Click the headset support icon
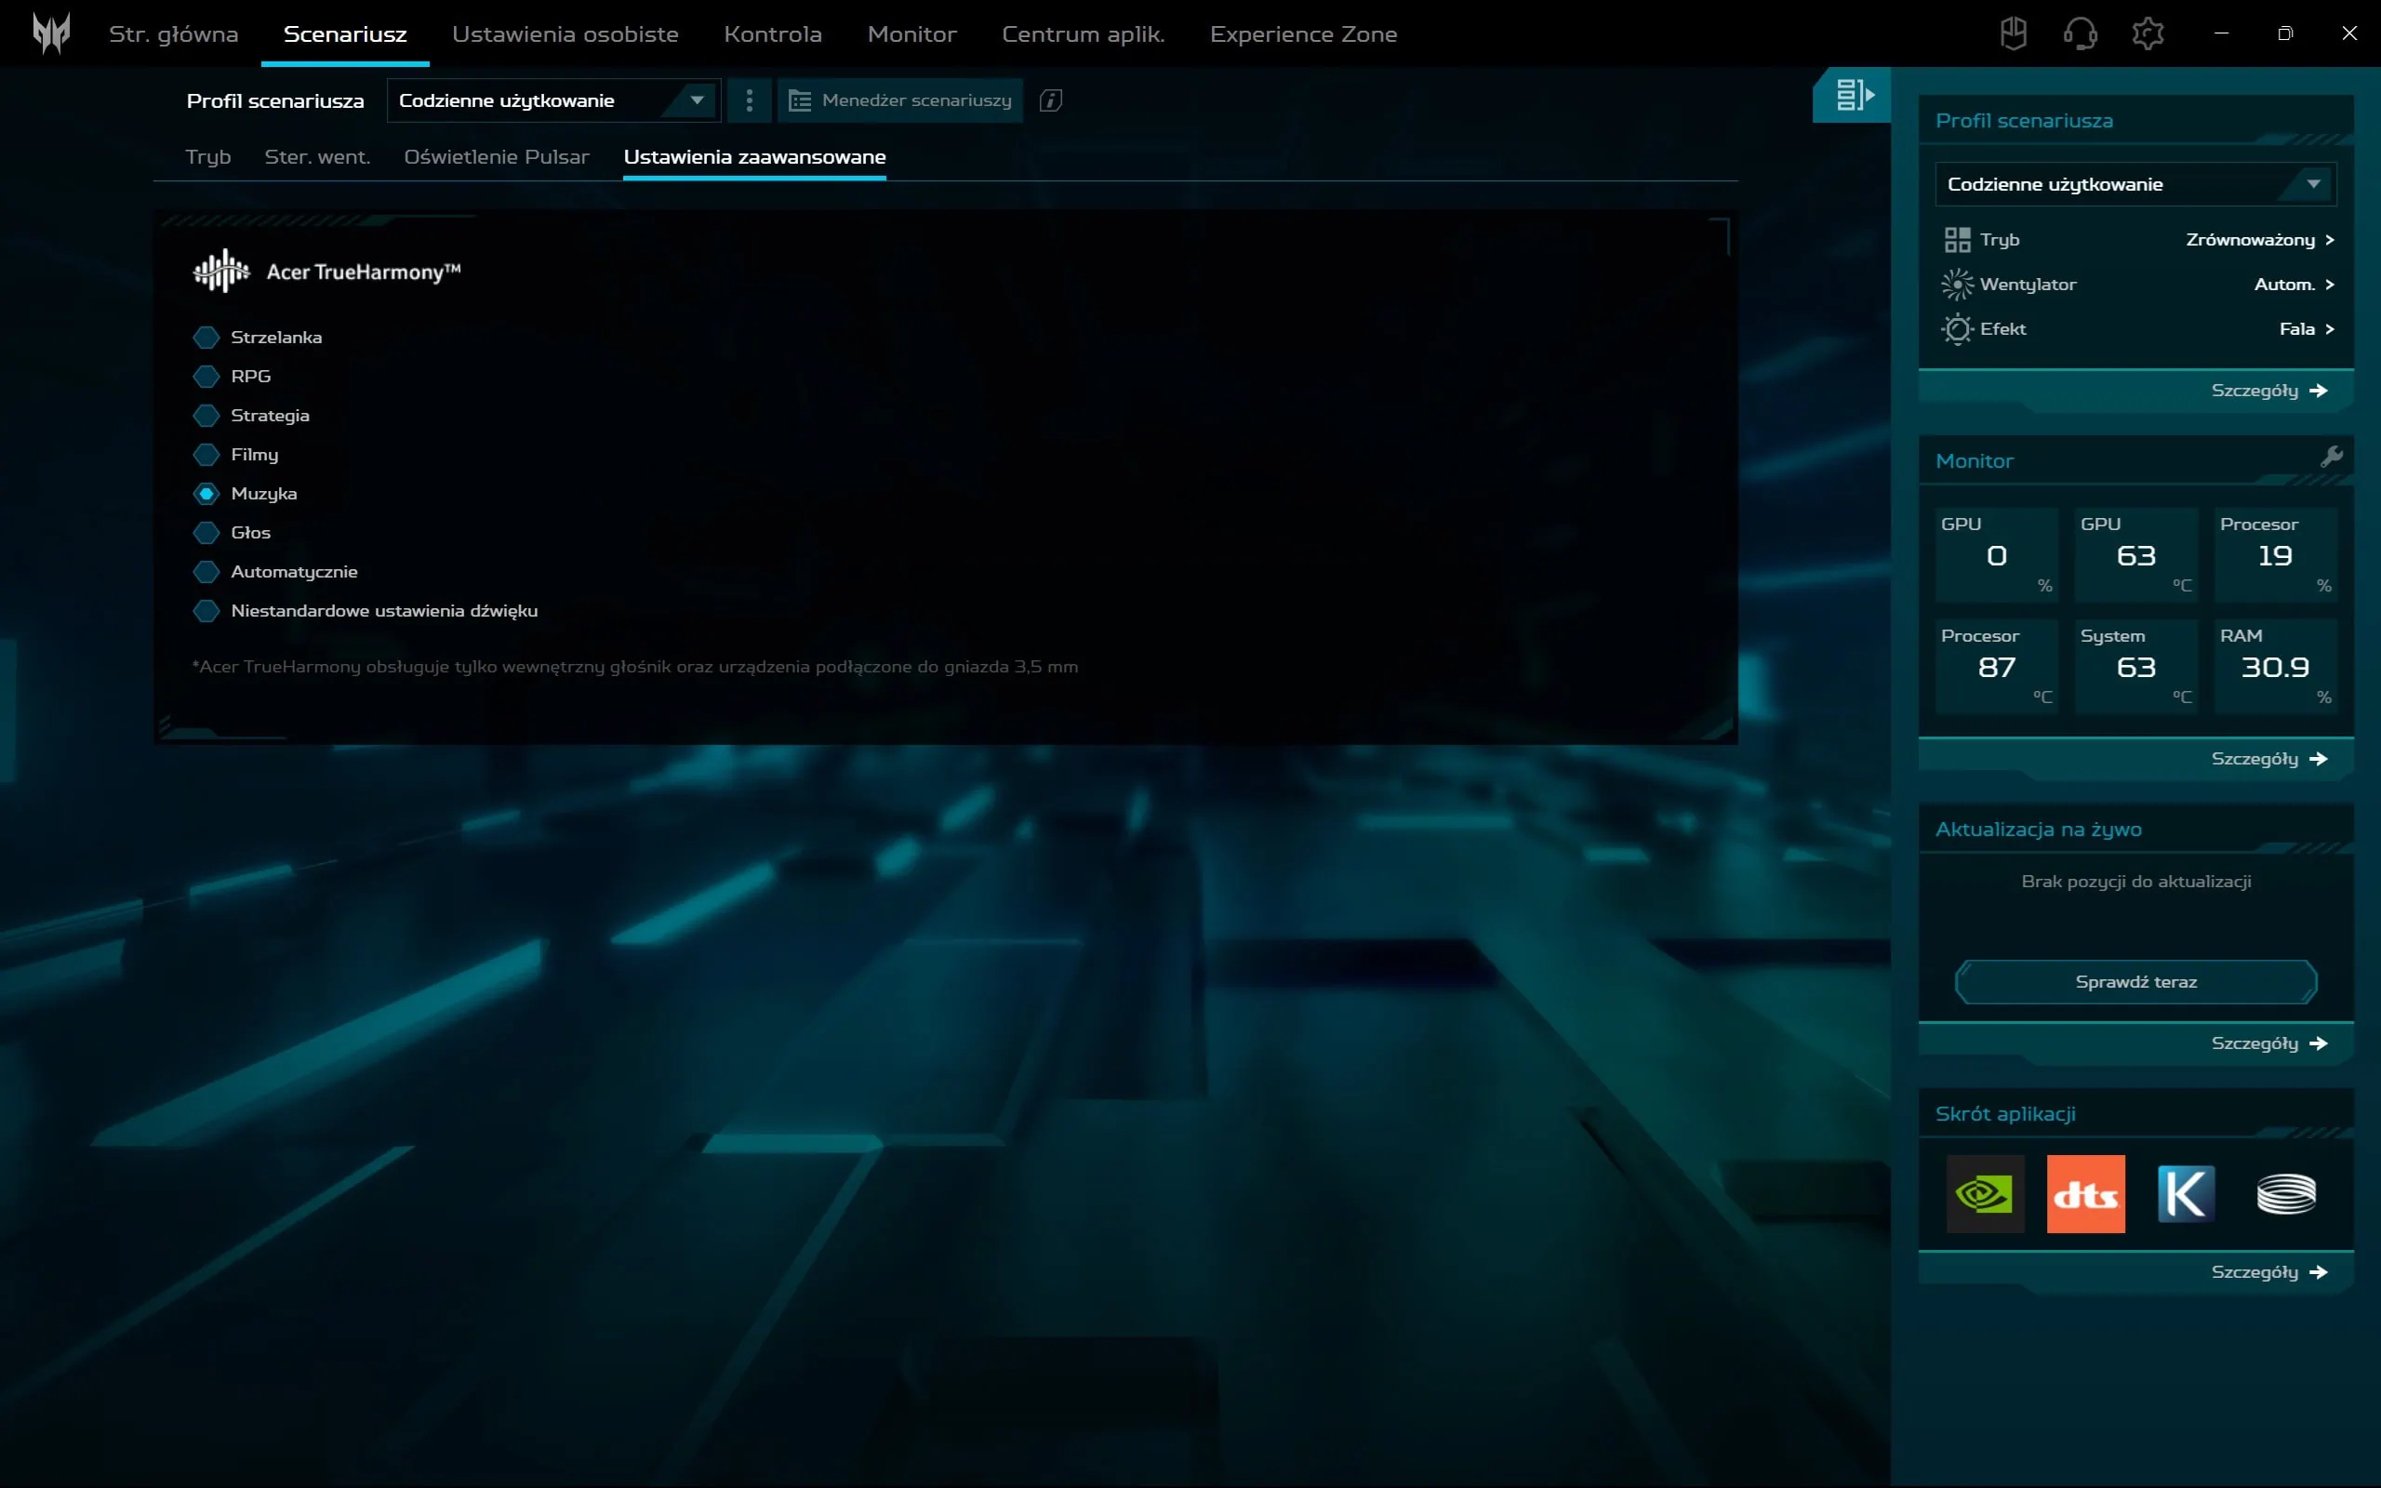The width and height of the screenshot is (2381, 1488). point(2080,33)
